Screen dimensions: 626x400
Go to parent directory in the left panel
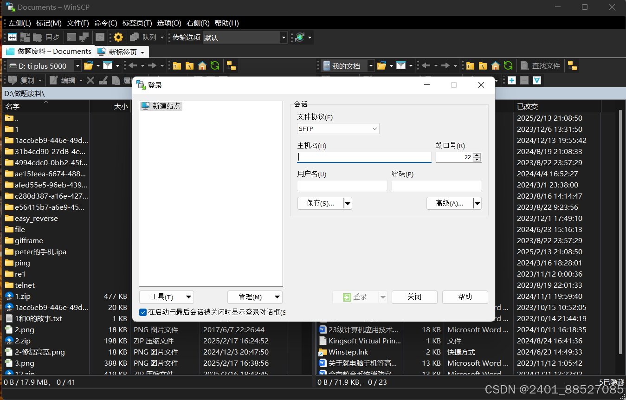177,66
